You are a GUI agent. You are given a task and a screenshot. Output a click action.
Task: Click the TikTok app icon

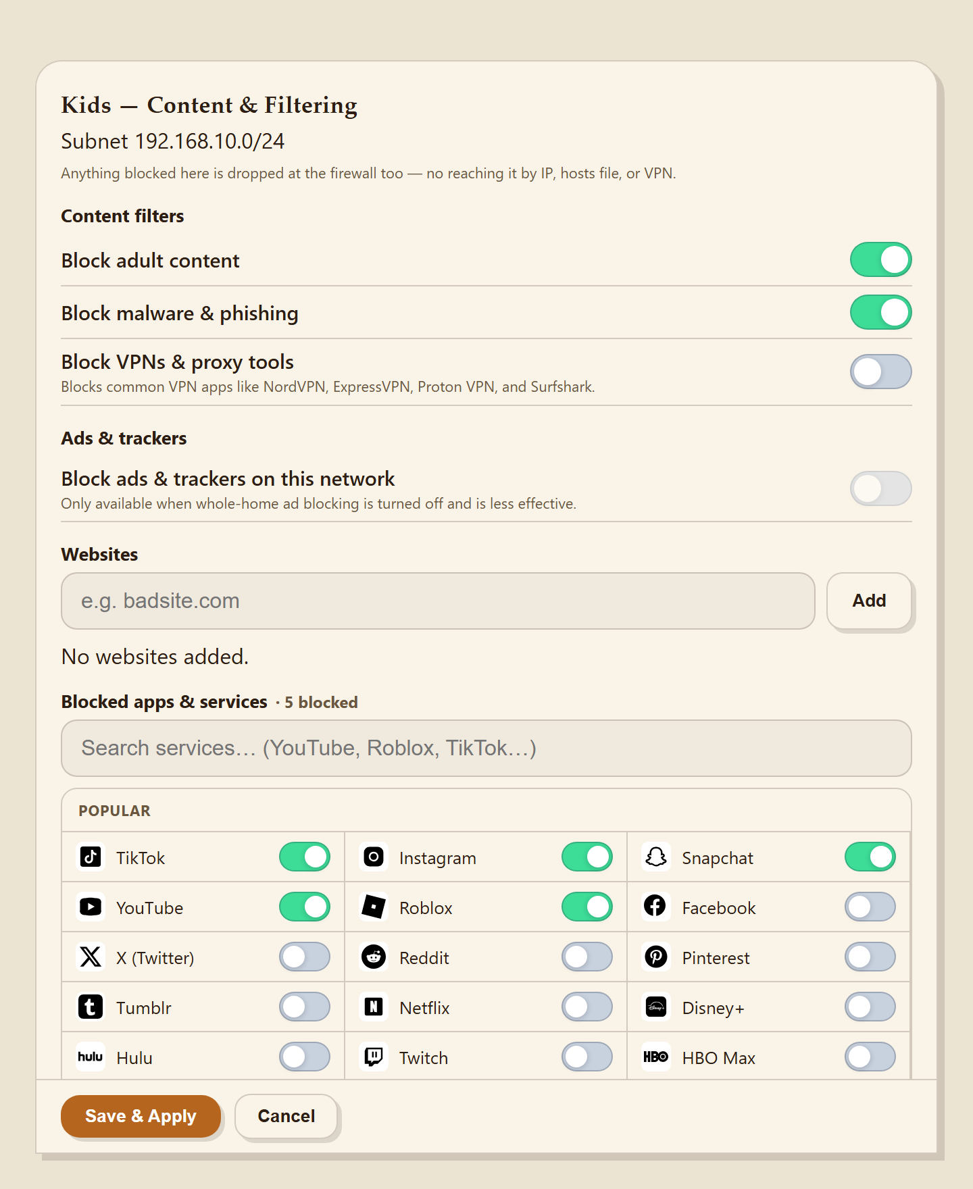point(91,857)
